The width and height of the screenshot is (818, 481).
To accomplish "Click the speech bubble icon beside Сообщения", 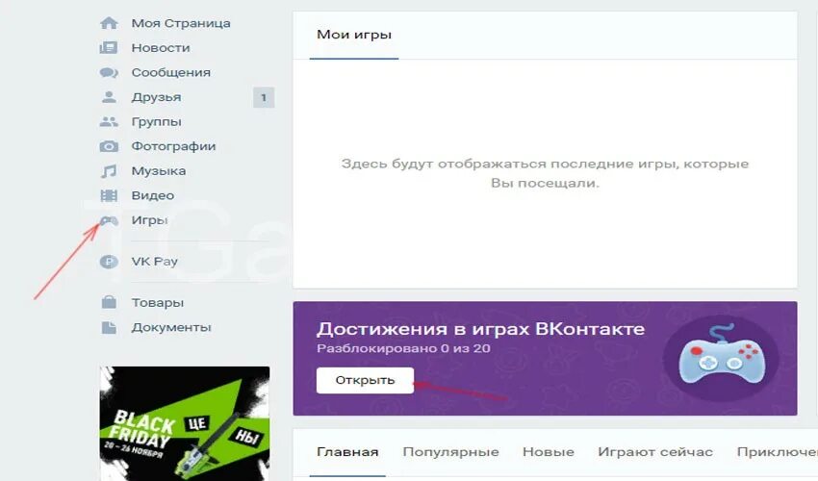I will (109, 72).
